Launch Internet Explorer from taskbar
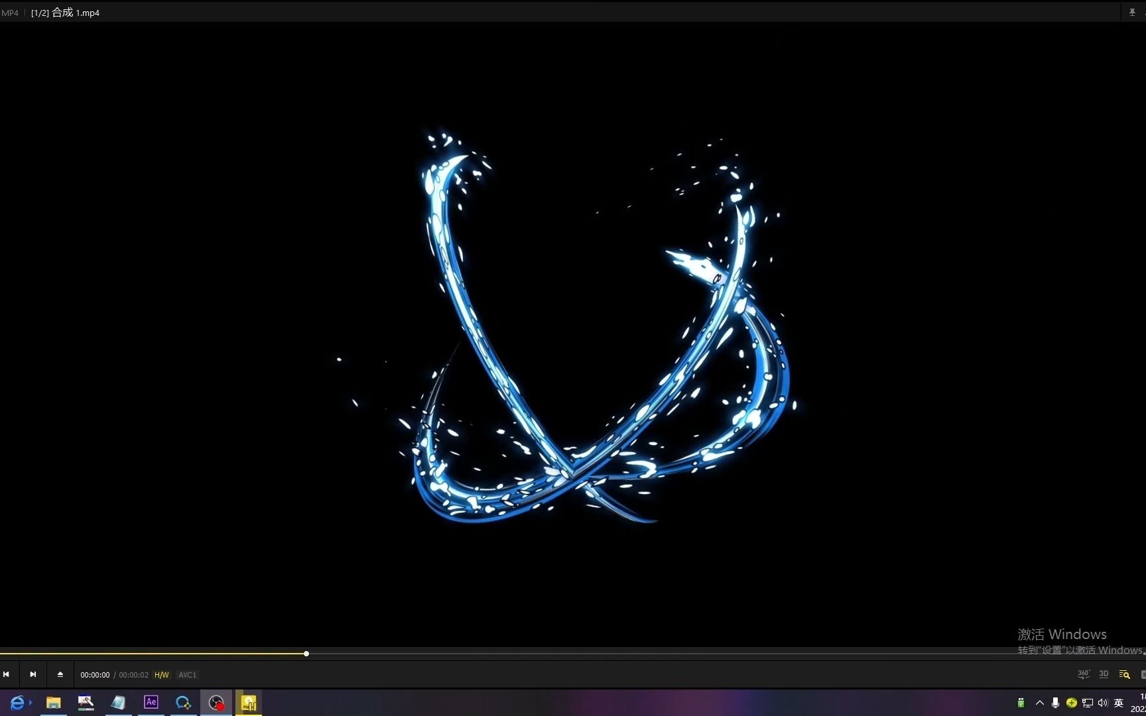 tap(17, 702)
